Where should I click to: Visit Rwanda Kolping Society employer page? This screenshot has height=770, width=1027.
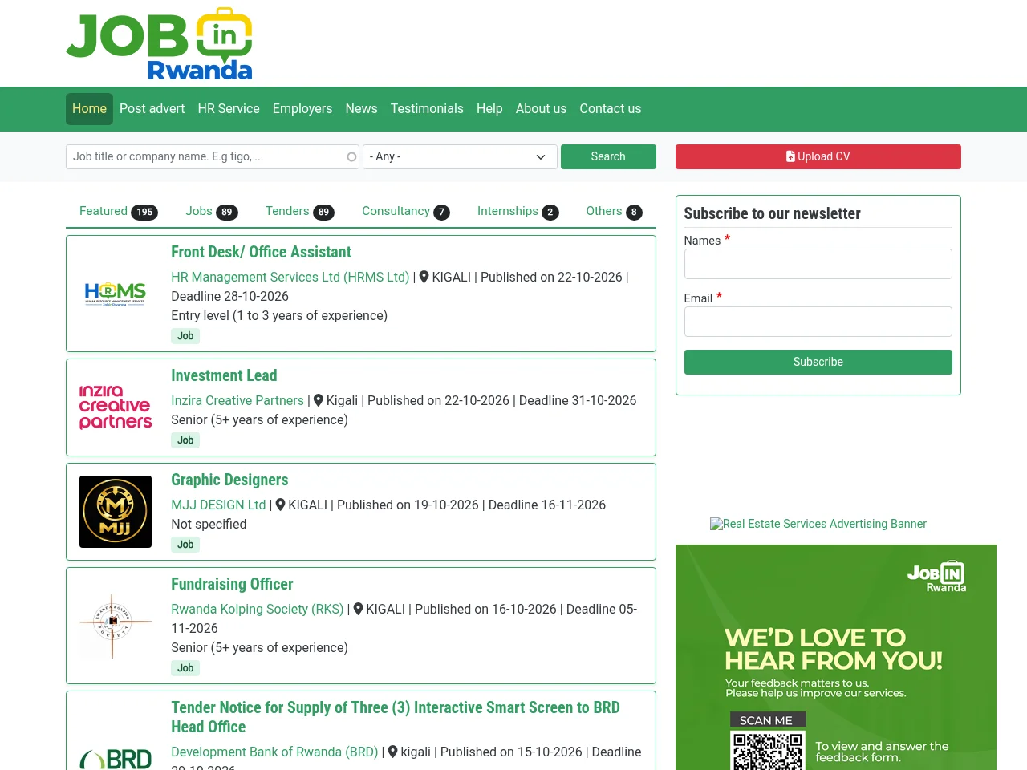[x=258, y=610]
